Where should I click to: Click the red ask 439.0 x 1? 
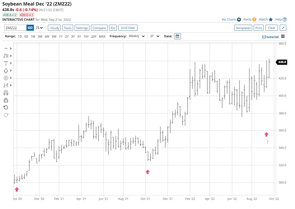tap(27, 15)
